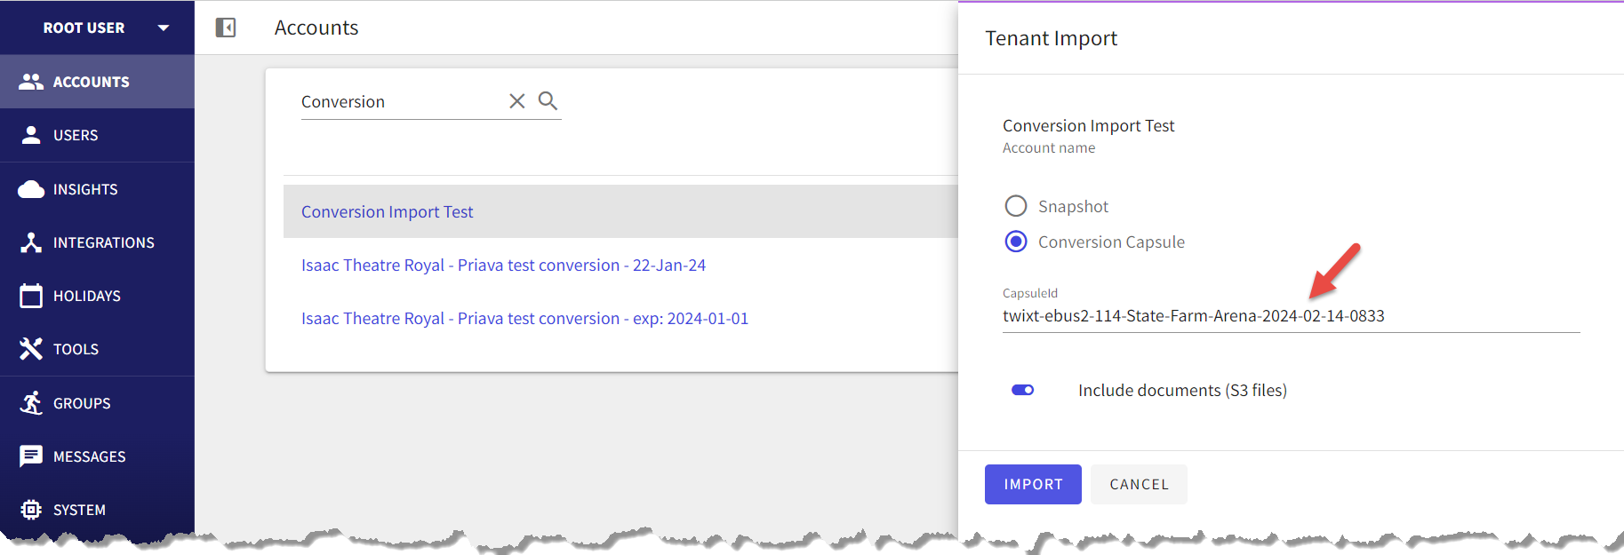This screenshot has height=555, width=1624.
Task: Select the Conversion Capsule radio option
Action: pyautogui.click(x=1015, y=242)
